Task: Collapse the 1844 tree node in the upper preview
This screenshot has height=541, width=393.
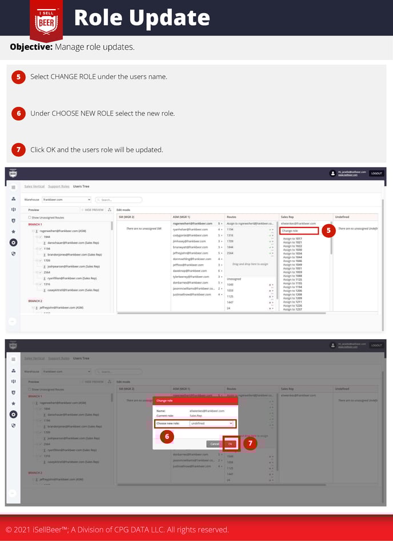Action: click(x=35, y=236)
